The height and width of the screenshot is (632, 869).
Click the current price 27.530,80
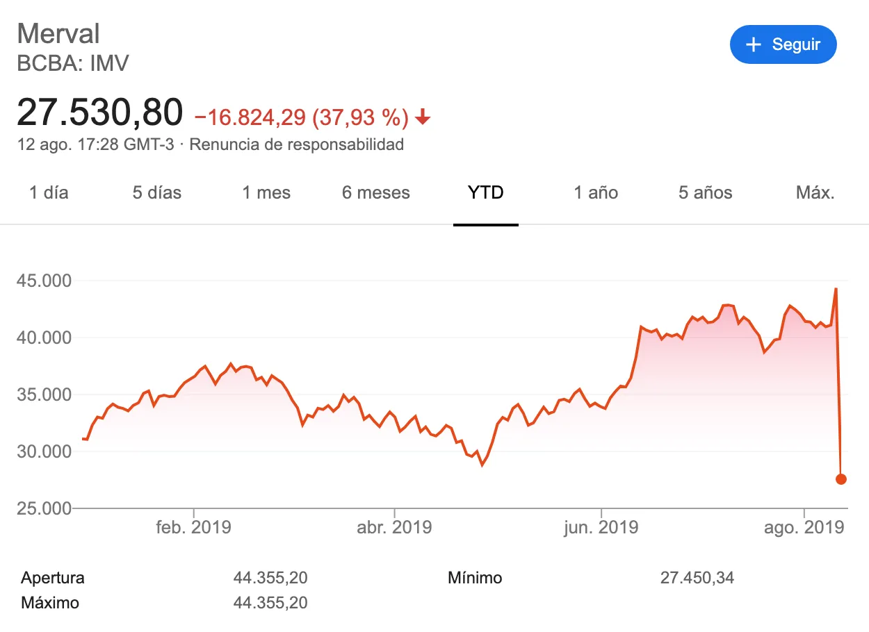[99, 113]
